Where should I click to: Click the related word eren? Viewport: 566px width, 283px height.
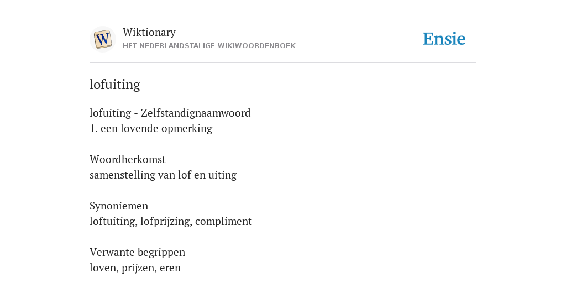[170, 268]
